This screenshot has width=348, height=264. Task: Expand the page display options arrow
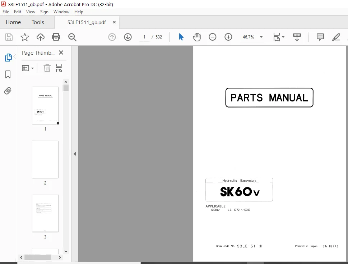click(x=283, y=37)
